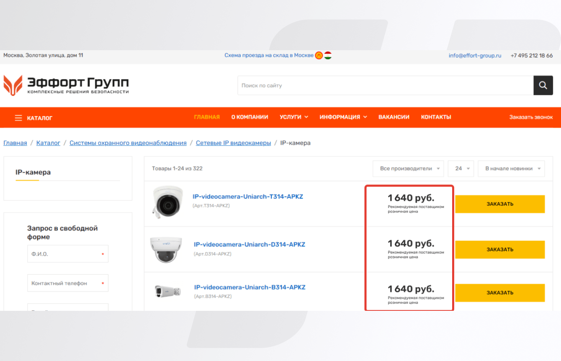Click the Запрос в свободной форме heading
This screenshot has height=361, width=561.
pyautogui.click(x=62, y=233)
